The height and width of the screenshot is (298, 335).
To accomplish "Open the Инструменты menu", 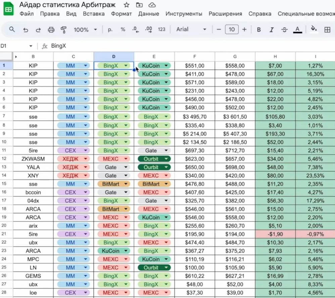I will pos(184,14).
